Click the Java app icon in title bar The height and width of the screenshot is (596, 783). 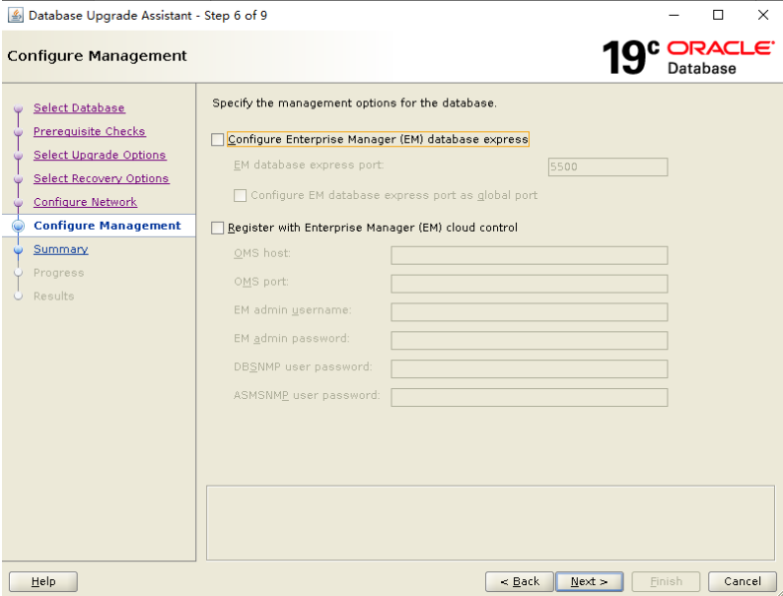coord(16,16)
